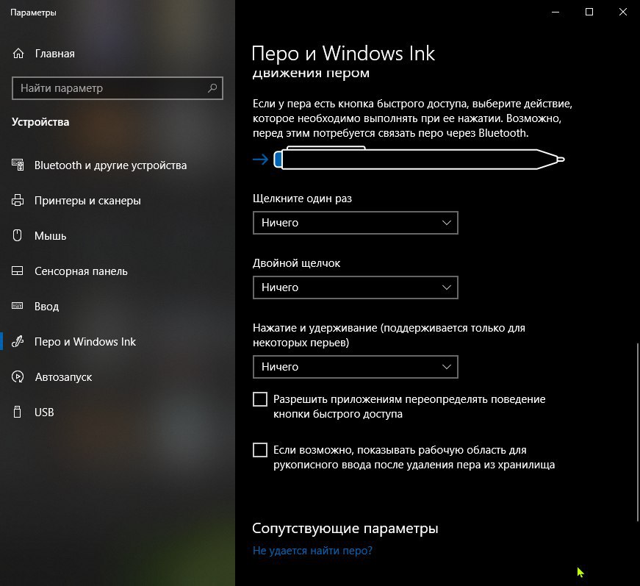The image size is (640, 586).
Task: Click the Сопутствующие параметры heading
Action: (345, 528)
